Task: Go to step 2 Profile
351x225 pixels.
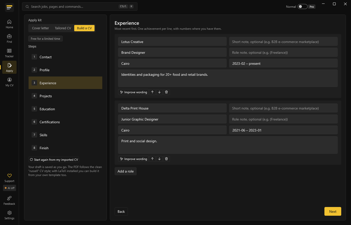Action: (65, 70)
